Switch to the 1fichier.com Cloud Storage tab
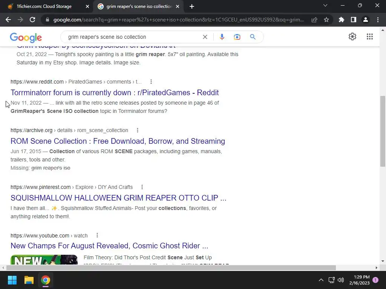386x289 pixels. click(x=47, y=6)
